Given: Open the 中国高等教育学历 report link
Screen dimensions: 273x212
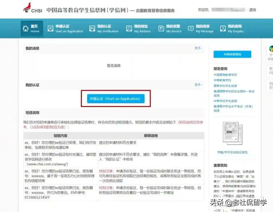Looking at the screenshot, I should pos(225,75).
